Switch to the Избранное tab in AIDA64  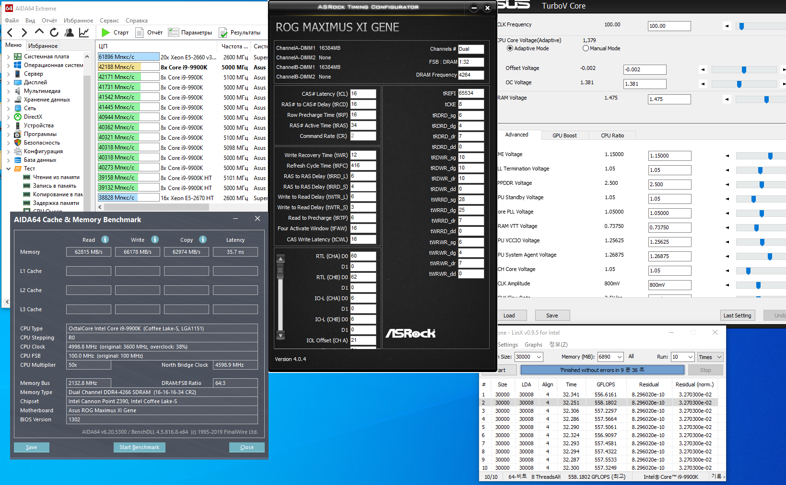pyautogui.click(x=43, y=46)
